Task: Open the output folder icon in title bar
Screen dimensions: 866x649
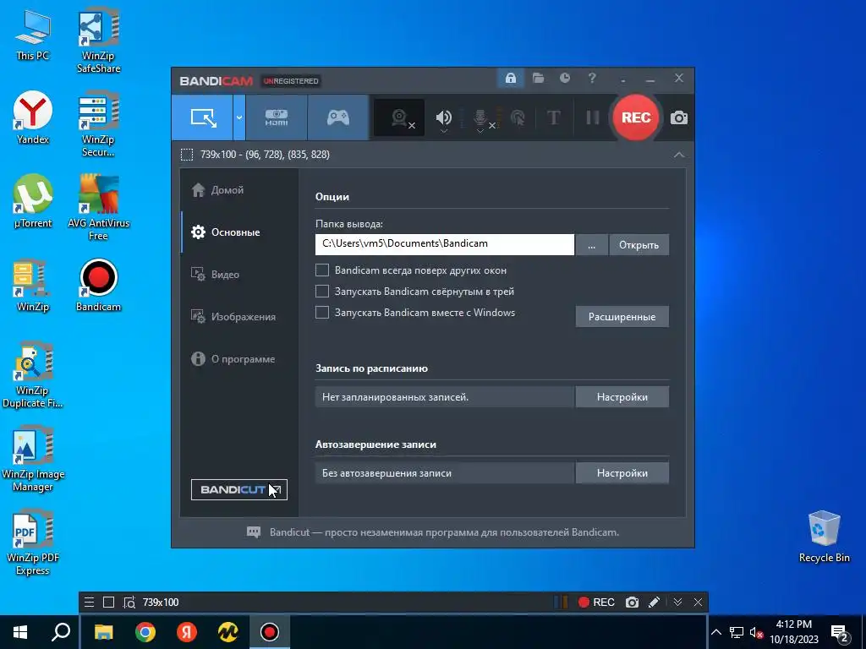Action: (538, 79)
